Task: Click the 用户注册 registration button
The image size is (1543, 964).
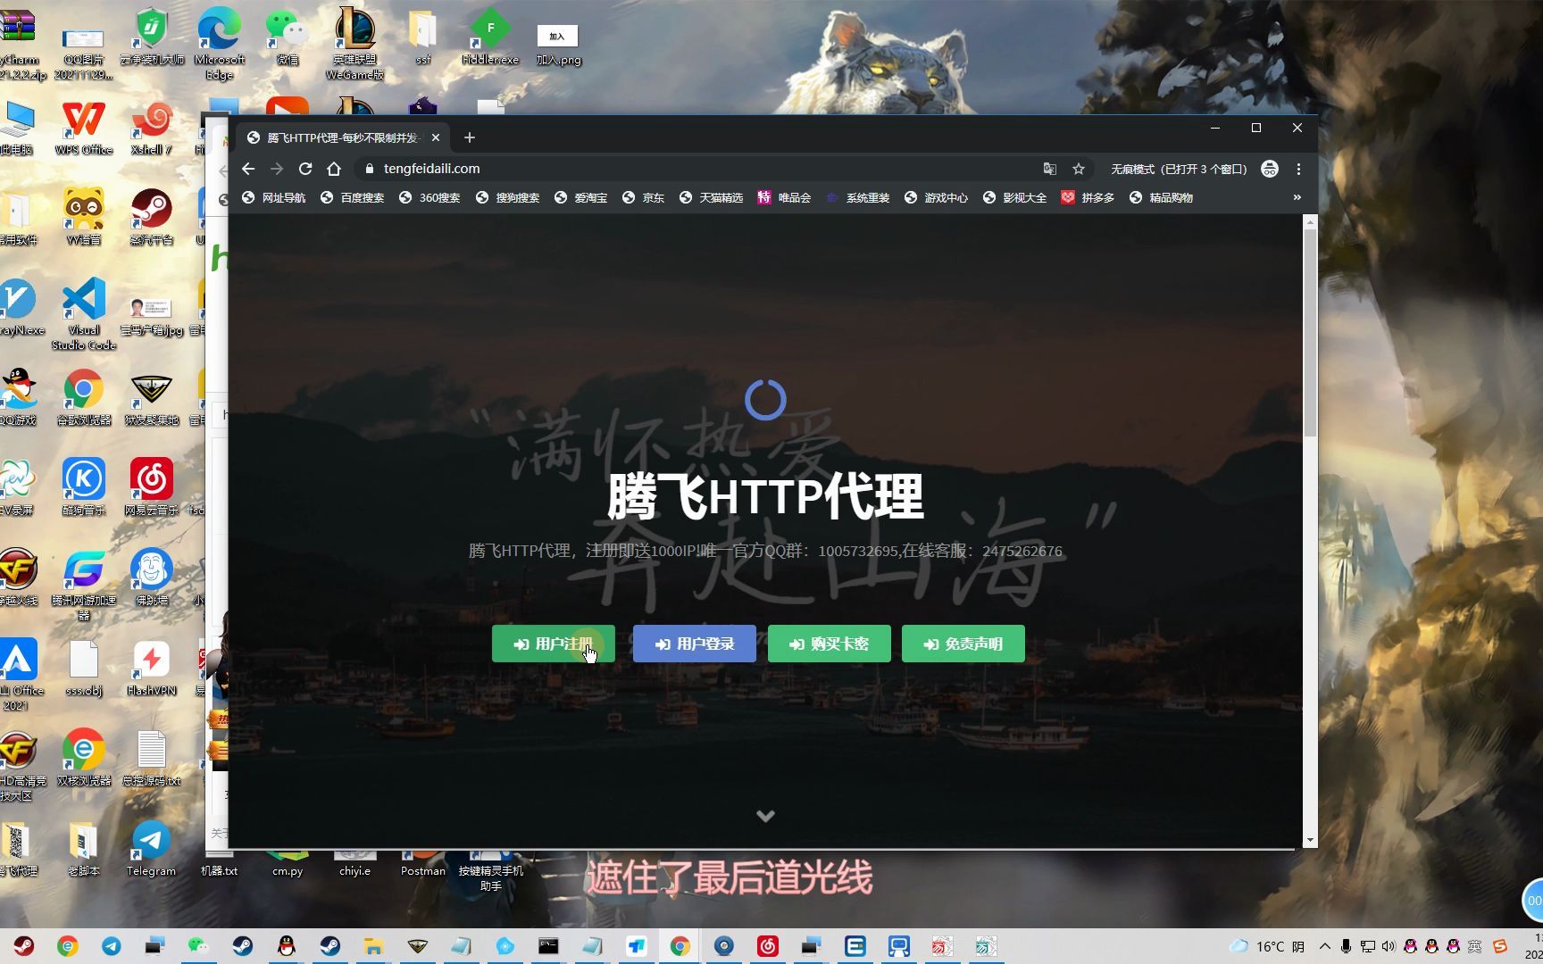Action: coord(552,644)
